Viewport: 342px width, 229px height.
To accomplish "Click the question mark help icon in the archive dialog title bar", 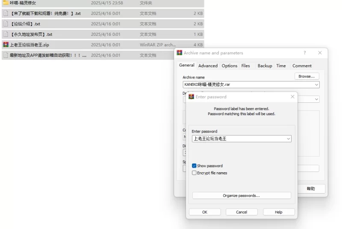I will (304, 53).
